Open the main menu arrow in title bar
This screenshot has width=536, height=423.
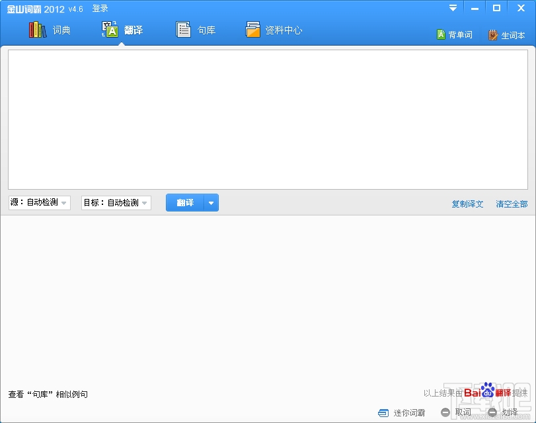(453, 8)
